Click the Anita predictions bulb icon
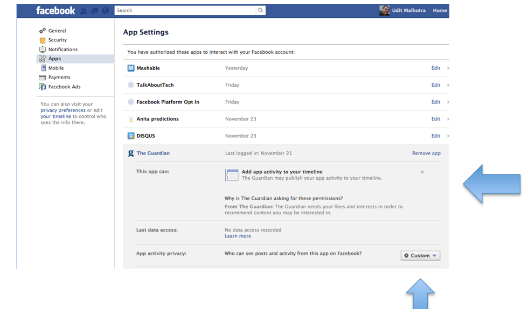This screenshot has width=528, height=309. (131, 119)
